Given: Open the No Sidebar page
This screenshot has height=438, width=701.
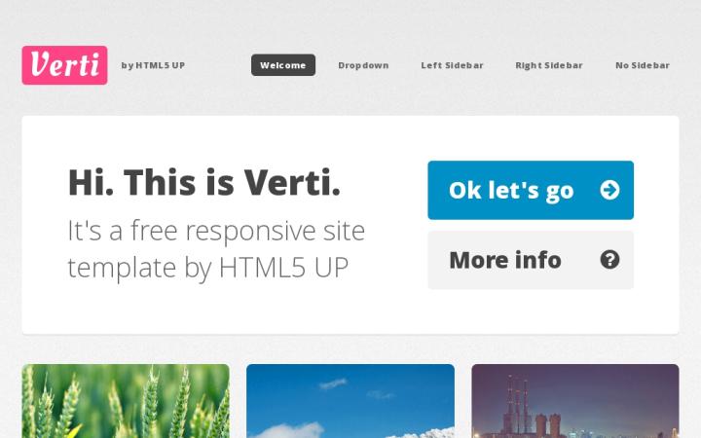Looking at the screenshot, I should pos(643,65).
